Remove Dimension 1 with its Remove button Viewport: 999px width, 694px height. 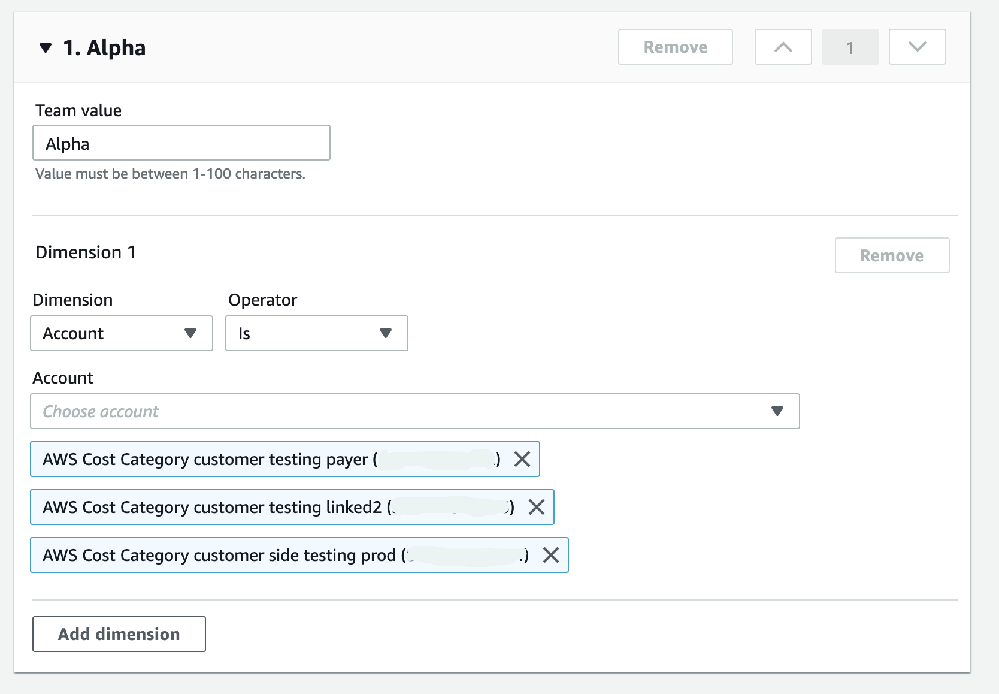click(x=891, y=255)
